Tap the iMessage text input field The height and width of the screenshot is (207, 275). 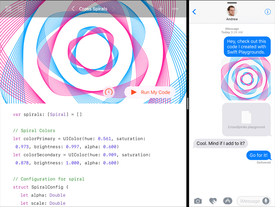click(250, 201)
